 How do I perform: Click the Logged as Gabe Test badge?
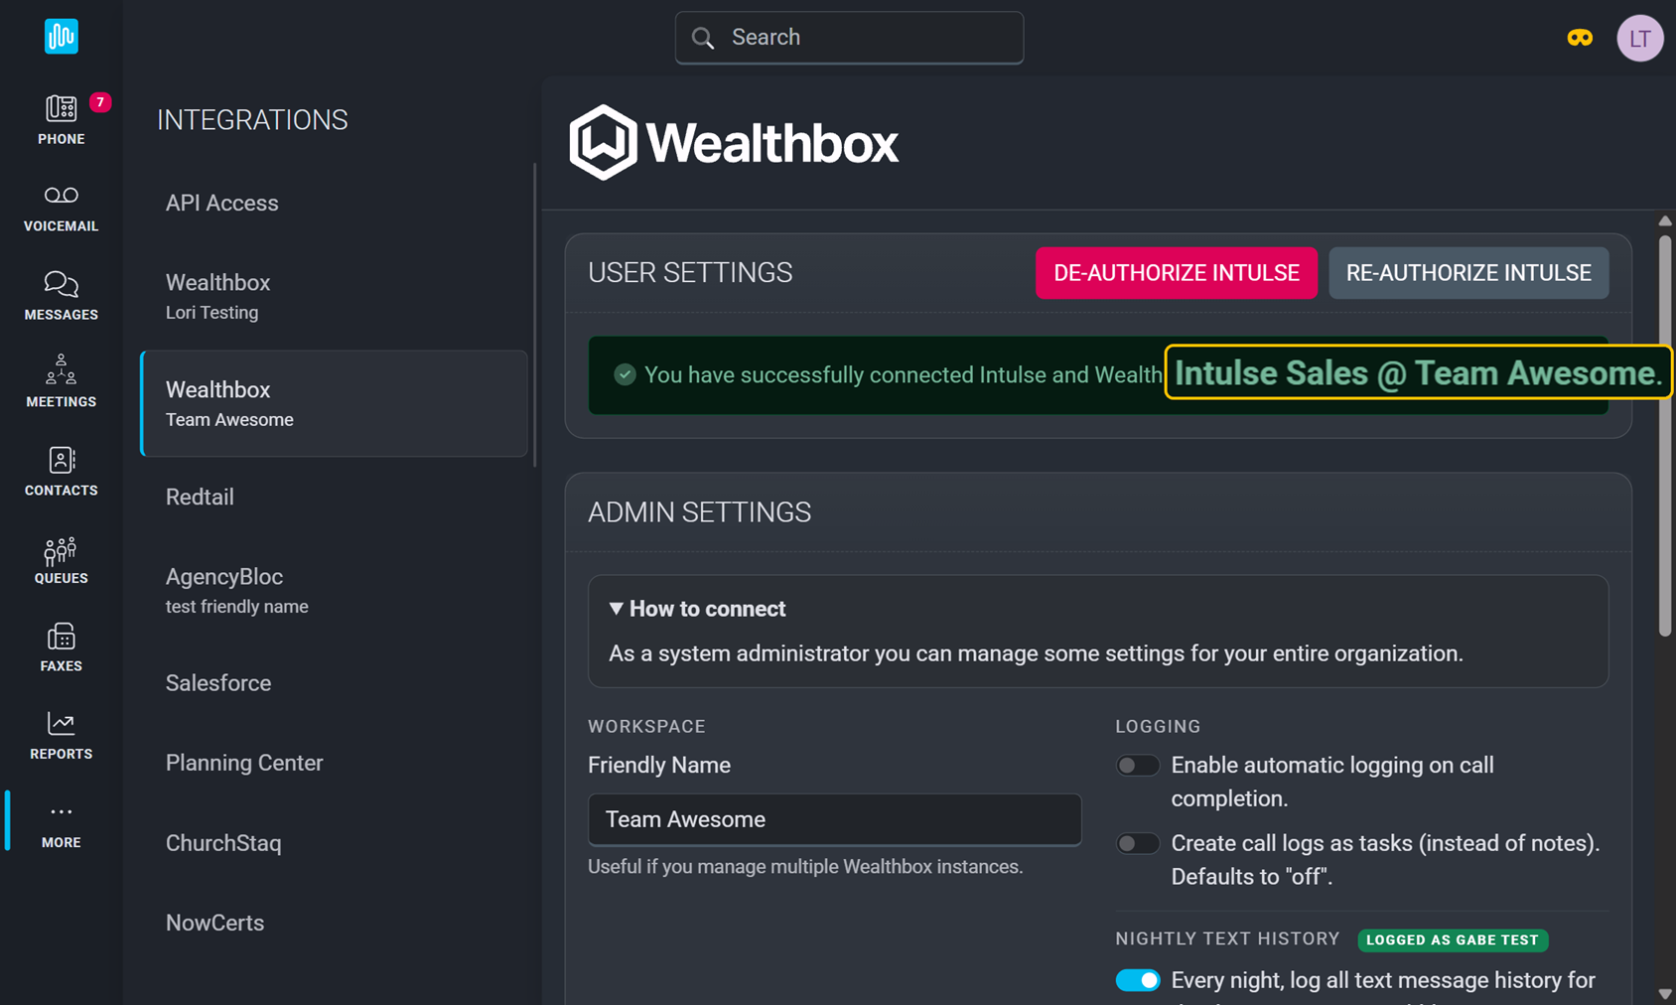pyautogui.click(x=1453, y=939)
